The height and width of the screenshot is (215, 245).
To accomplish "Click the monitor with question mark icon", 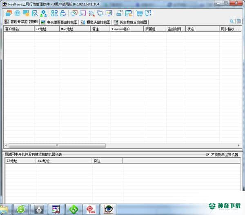I will click(x=74, y=13).
